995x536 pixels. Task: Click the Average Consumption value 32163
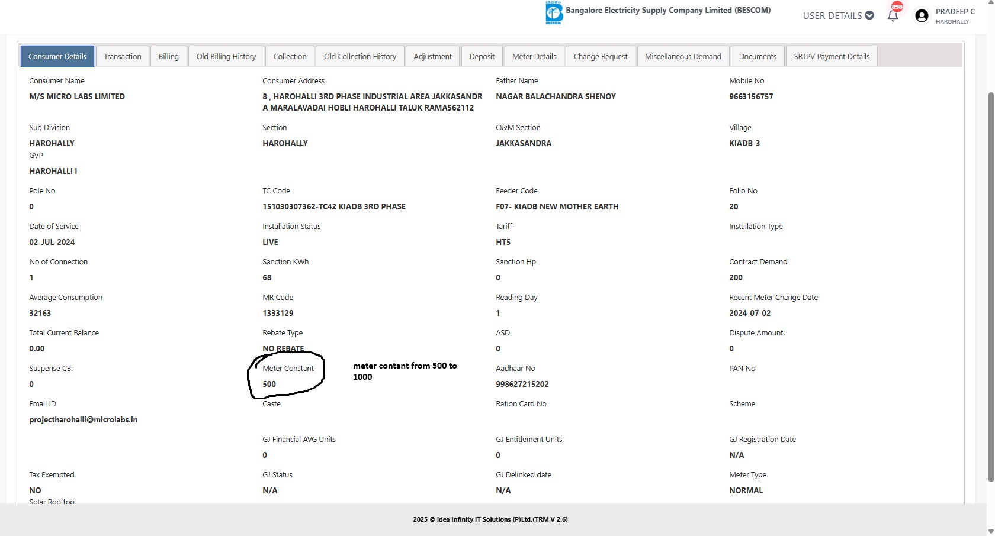pyautogui.click(x=40, y=313)
